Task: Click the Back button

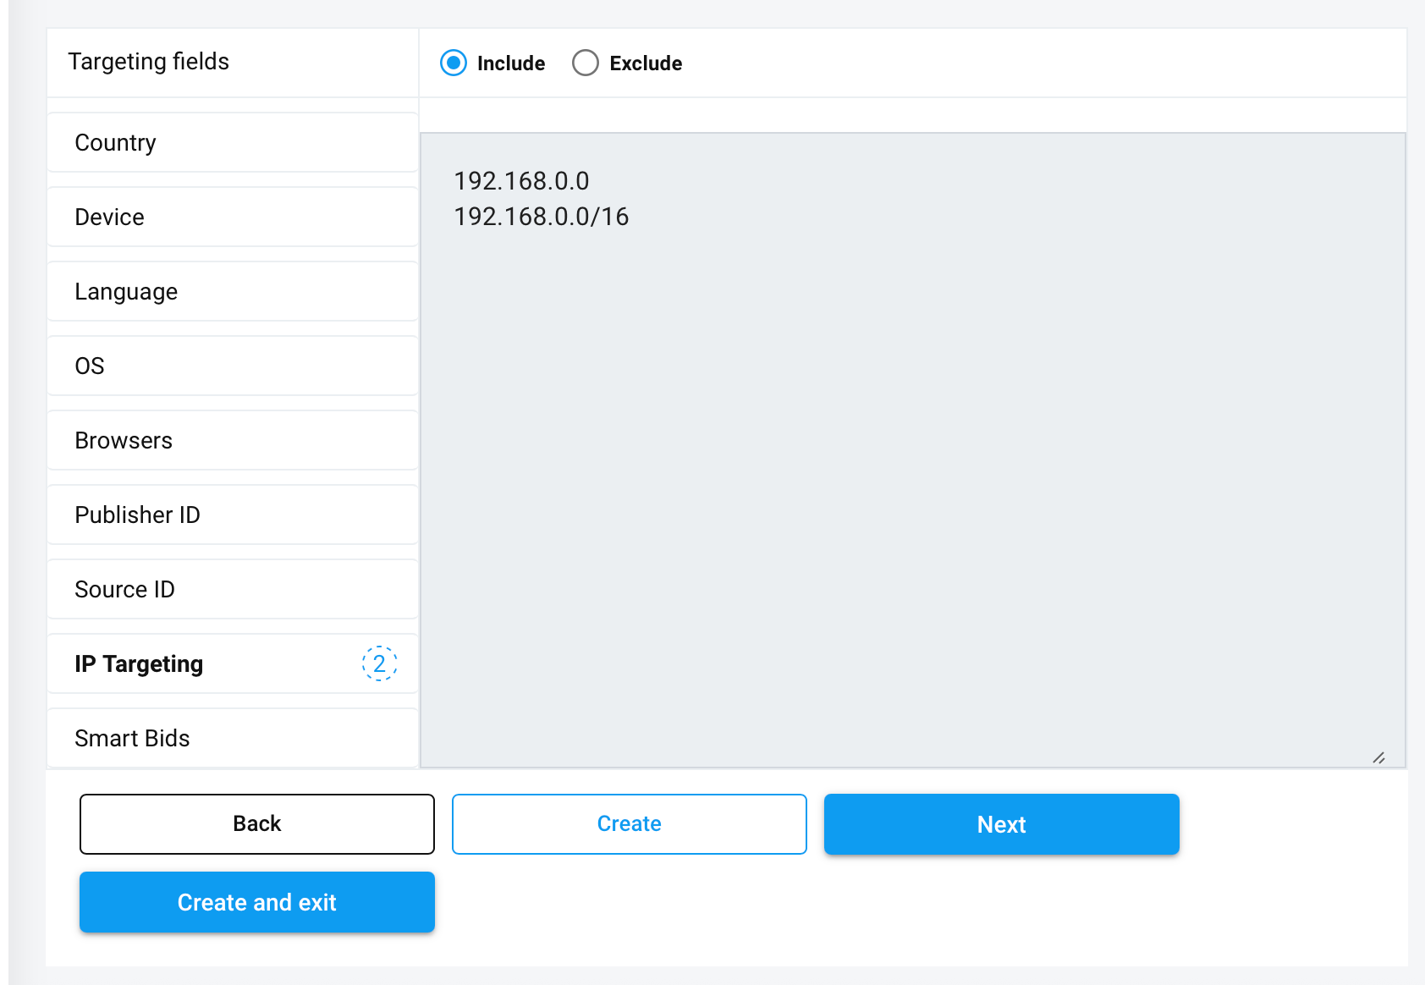Action: tap(257, 824)
